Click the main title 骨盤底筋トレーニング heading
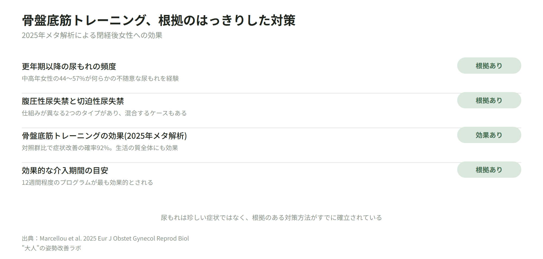The image size is (543, 259). click(x=159, y=21)
